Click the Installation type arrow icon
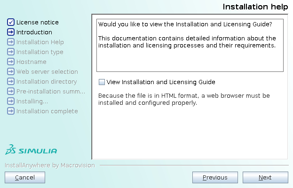Viewport: 293px width, 188px height. (11, 52)
